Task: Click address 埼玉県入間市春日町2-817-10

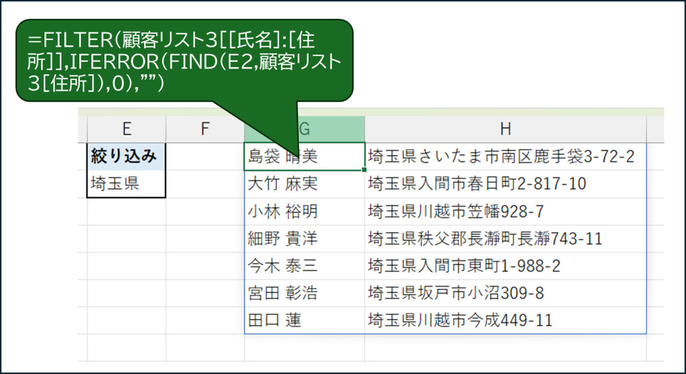Action: (x=505, y=184)
